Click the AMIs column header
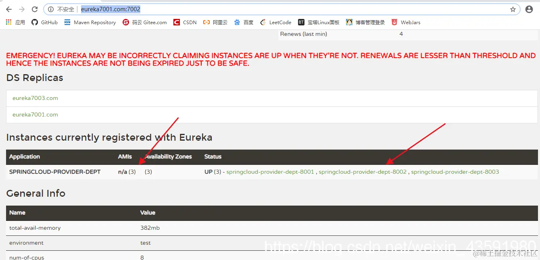540x260 pixels. pyautogui.click(x=125, y=156)
